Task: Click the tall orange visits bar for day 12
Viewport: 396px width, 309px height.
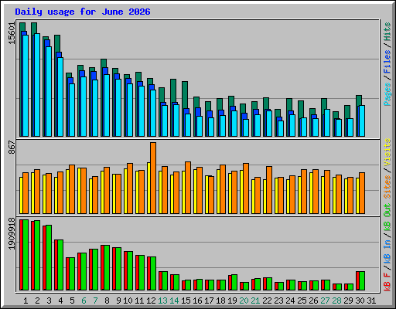Action: pos(153,178)
